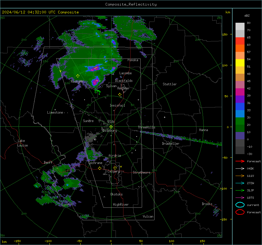Click the -30 dBZ value in legend
This screenshot has width=262, height=245.
tap(249, 154)
